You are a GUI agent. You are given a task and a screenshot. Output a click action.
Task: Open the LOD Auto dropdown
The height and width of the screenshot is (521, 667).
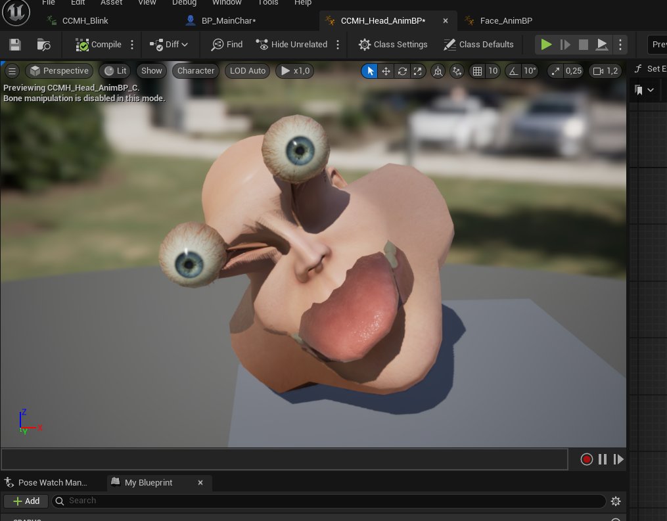pos(247,70)
